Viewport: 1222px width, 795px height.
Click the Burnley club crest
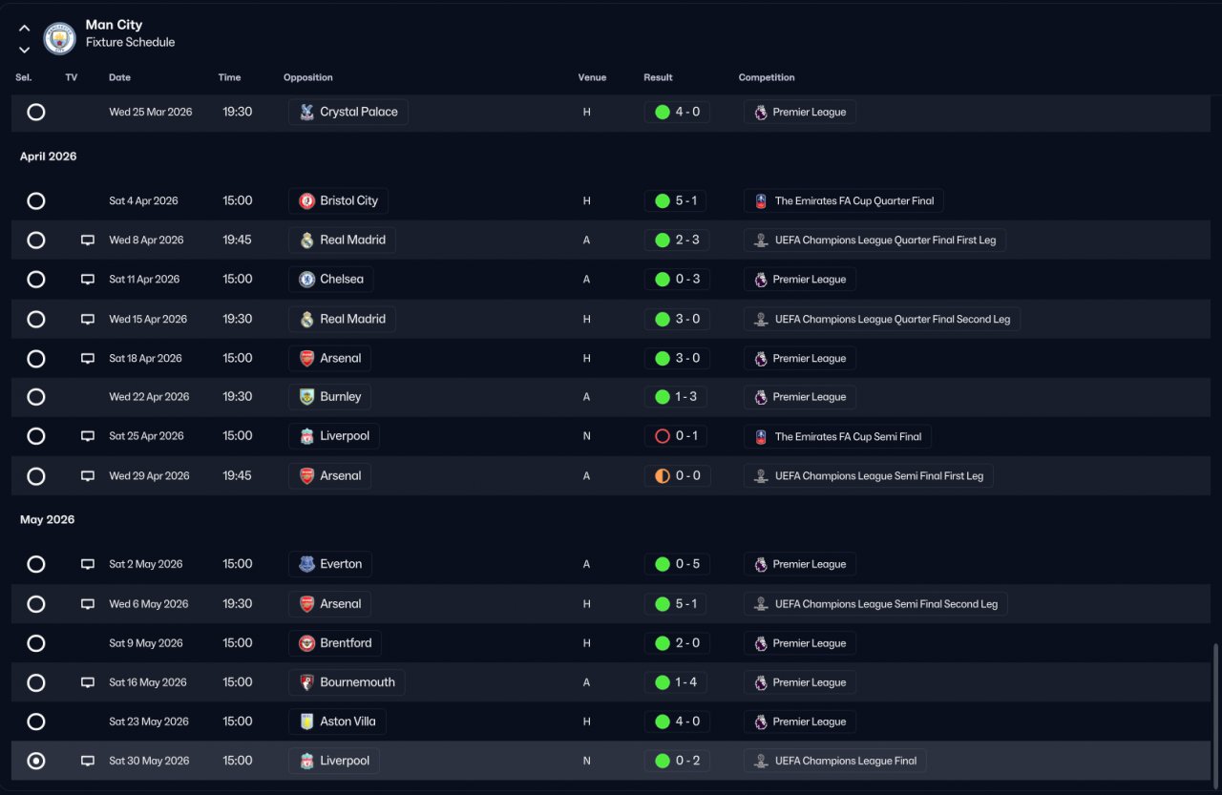click(306, 397)
